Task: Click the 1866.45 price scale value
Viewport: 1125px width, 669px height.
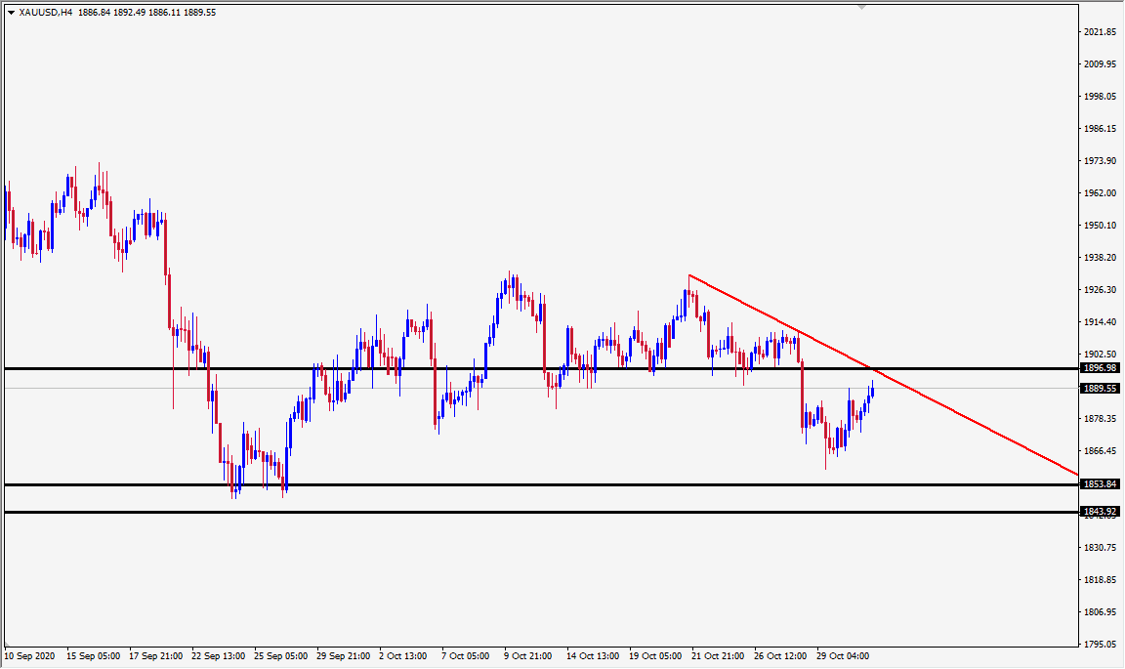Action: tap(1100, 451)
